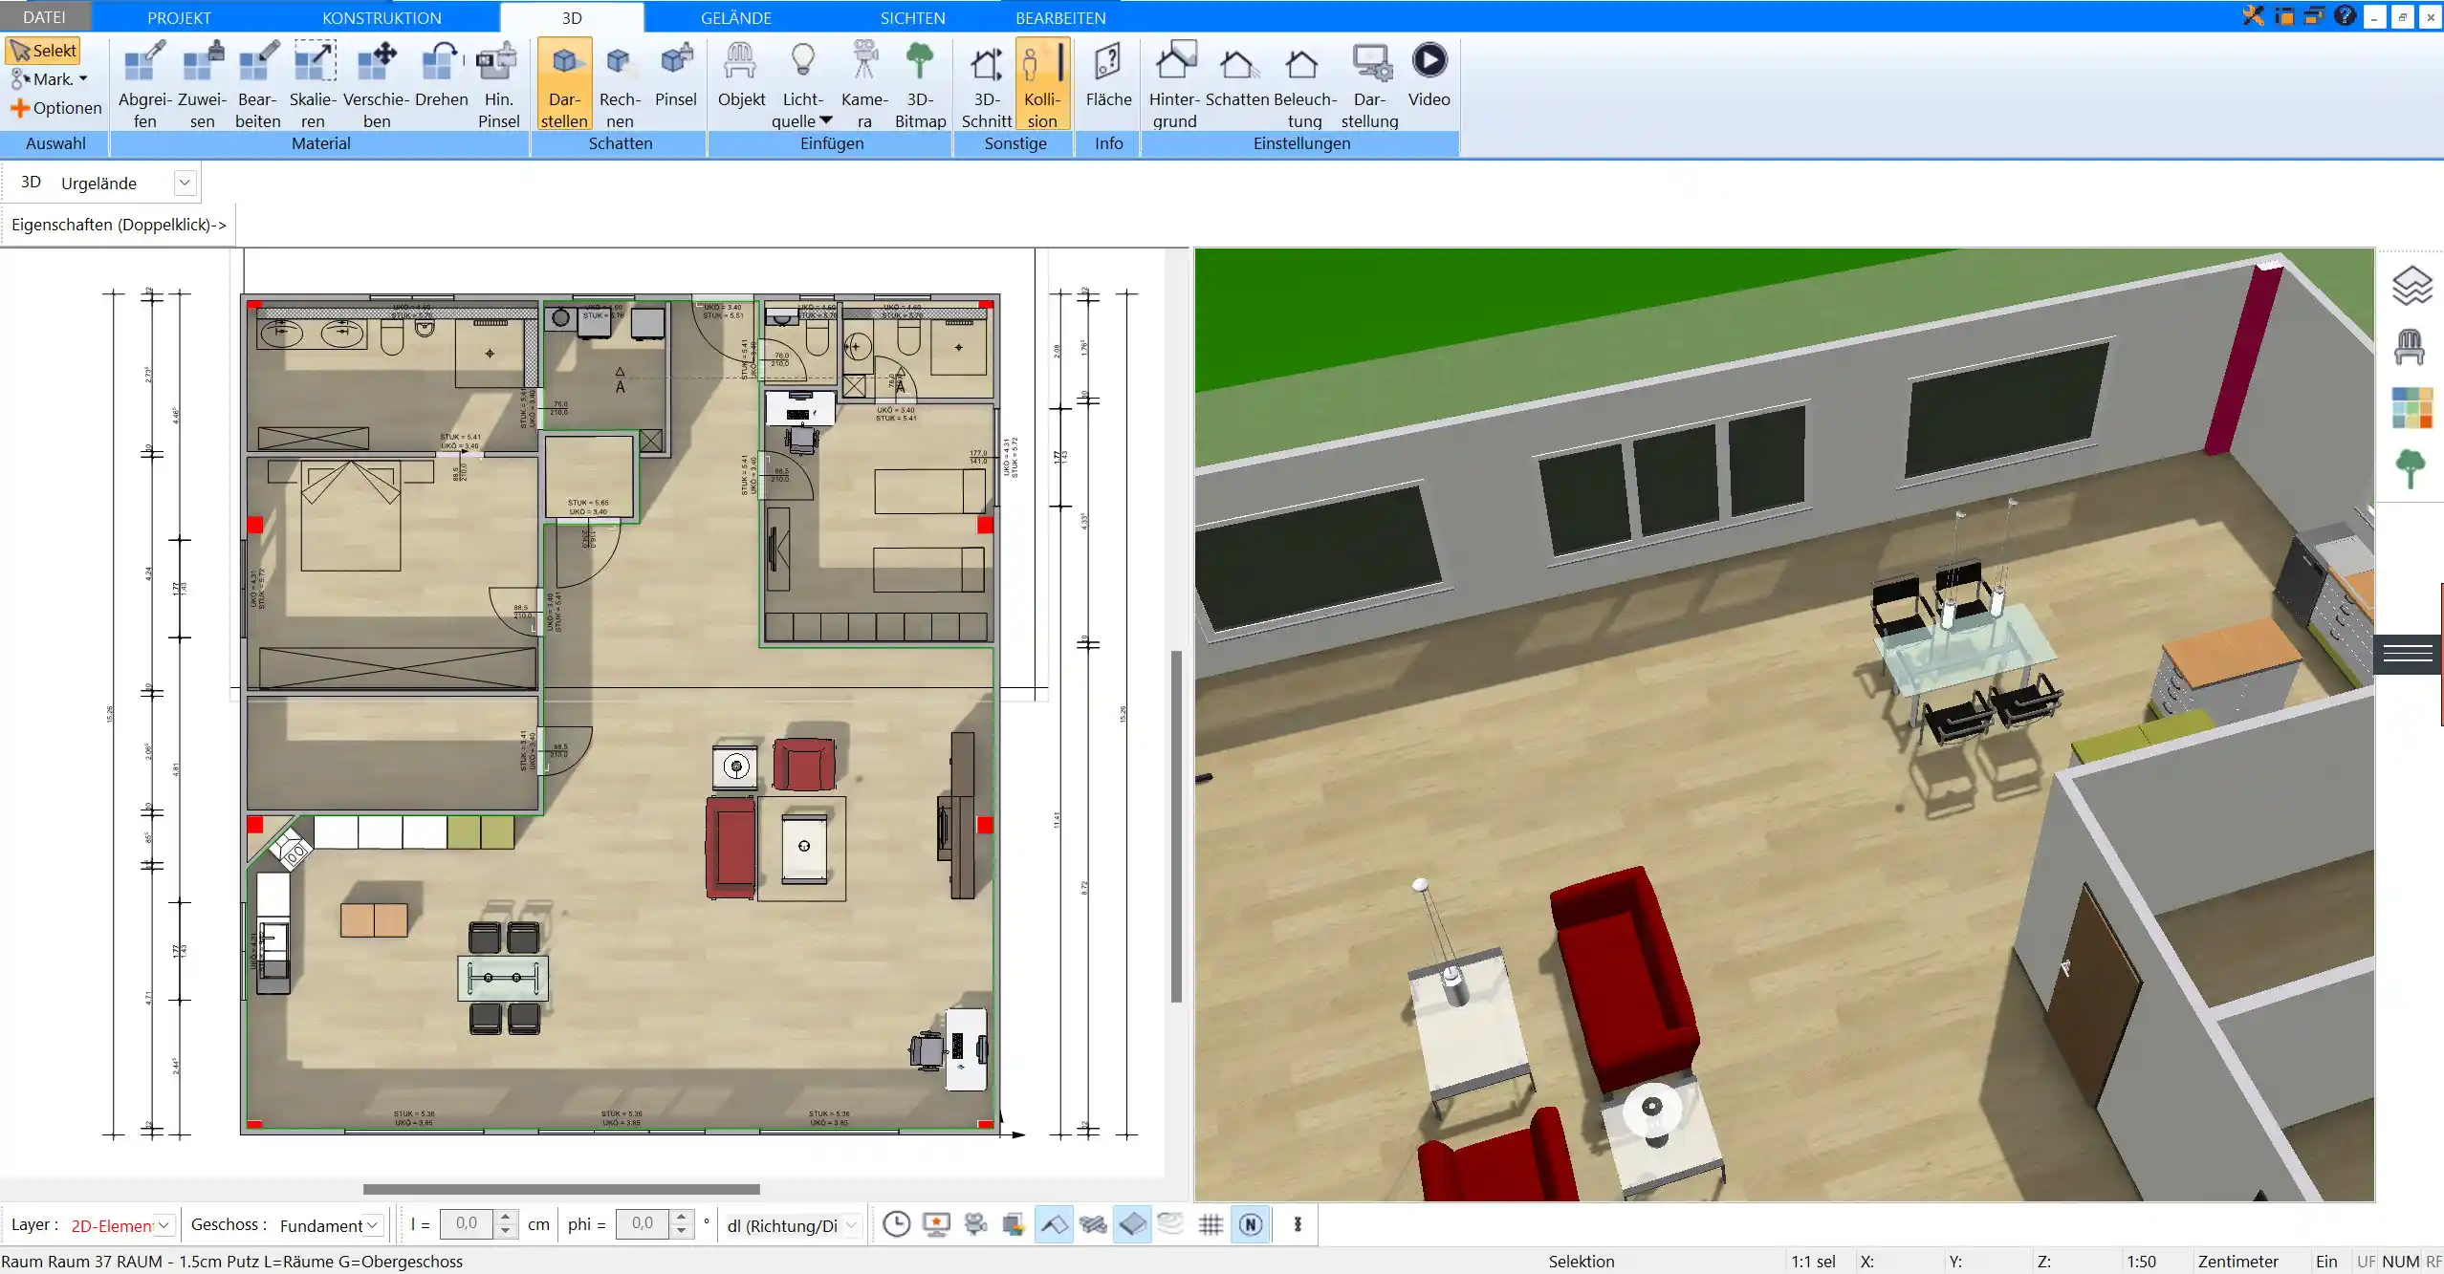Toggle Darstellen shadow display
The height and width of the screenshot is (1274, 2444).
(x=564, y=84)
